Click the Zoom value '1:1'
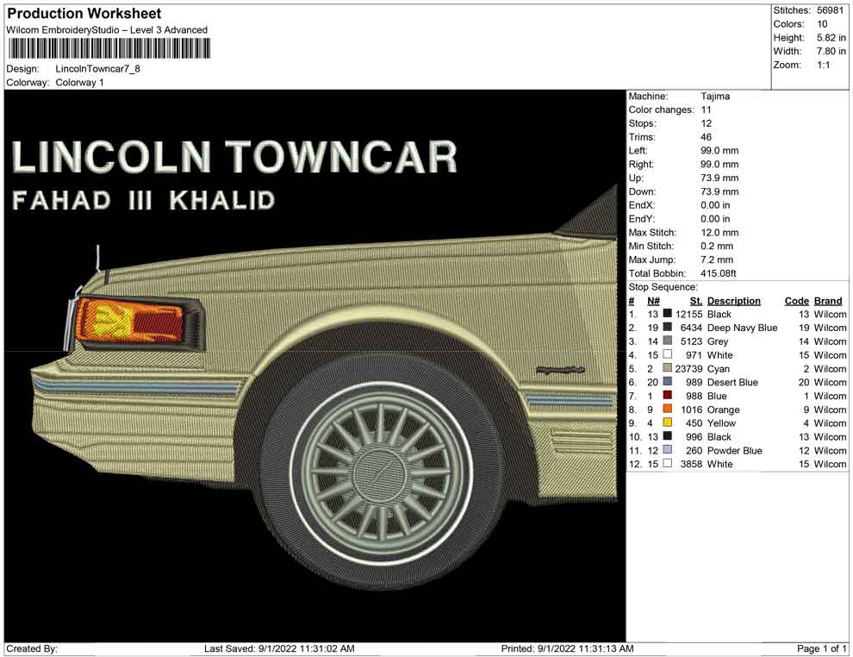Viewport: 853px width, 657px height. tap(824, 65)
